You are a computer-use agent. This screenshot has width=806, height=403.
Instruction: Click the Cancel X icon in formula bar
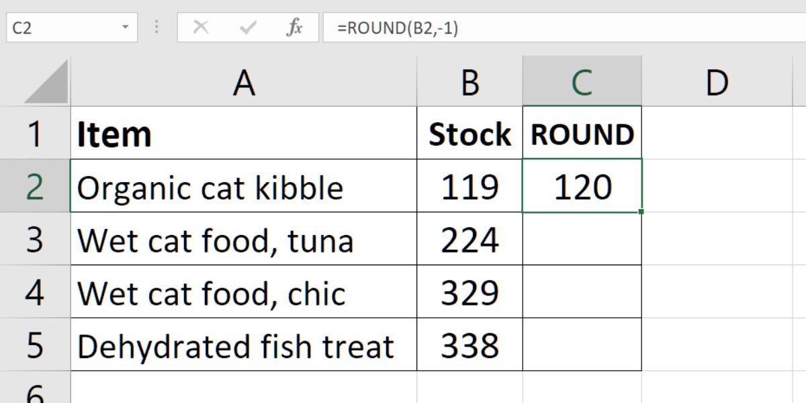pyautogui.click(x=201, y=28)
